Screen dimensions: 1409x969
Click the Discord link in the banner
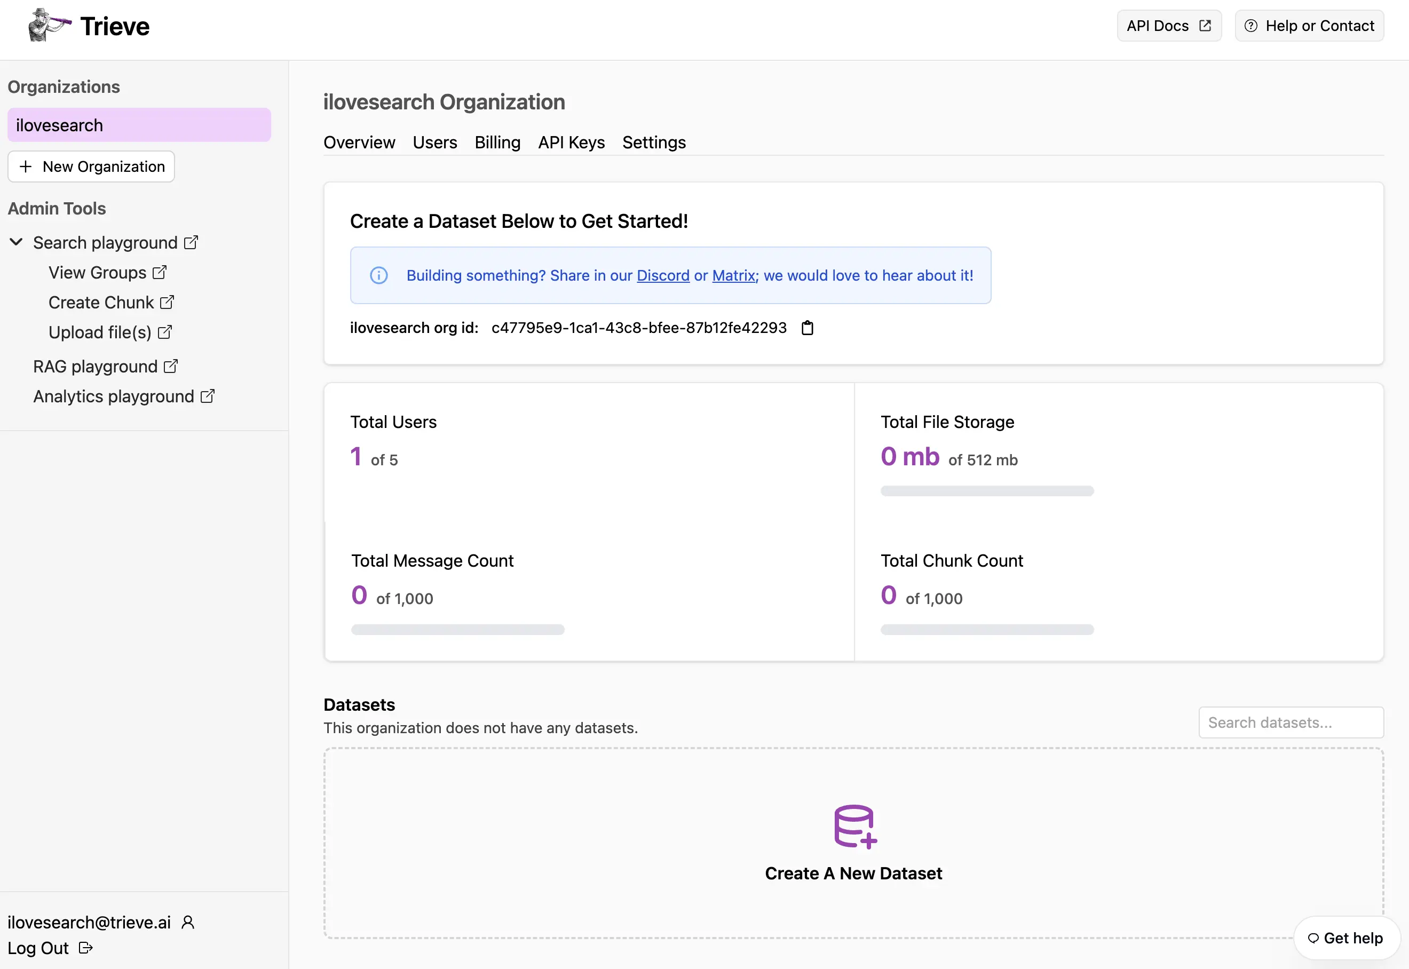[662, 275]
